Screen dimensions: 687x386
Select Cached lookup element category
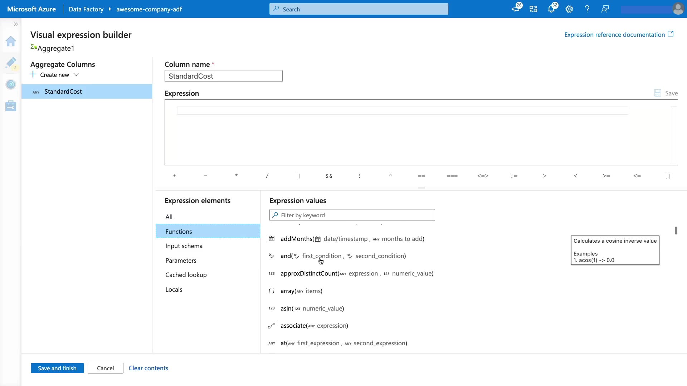tap(186, 275)
